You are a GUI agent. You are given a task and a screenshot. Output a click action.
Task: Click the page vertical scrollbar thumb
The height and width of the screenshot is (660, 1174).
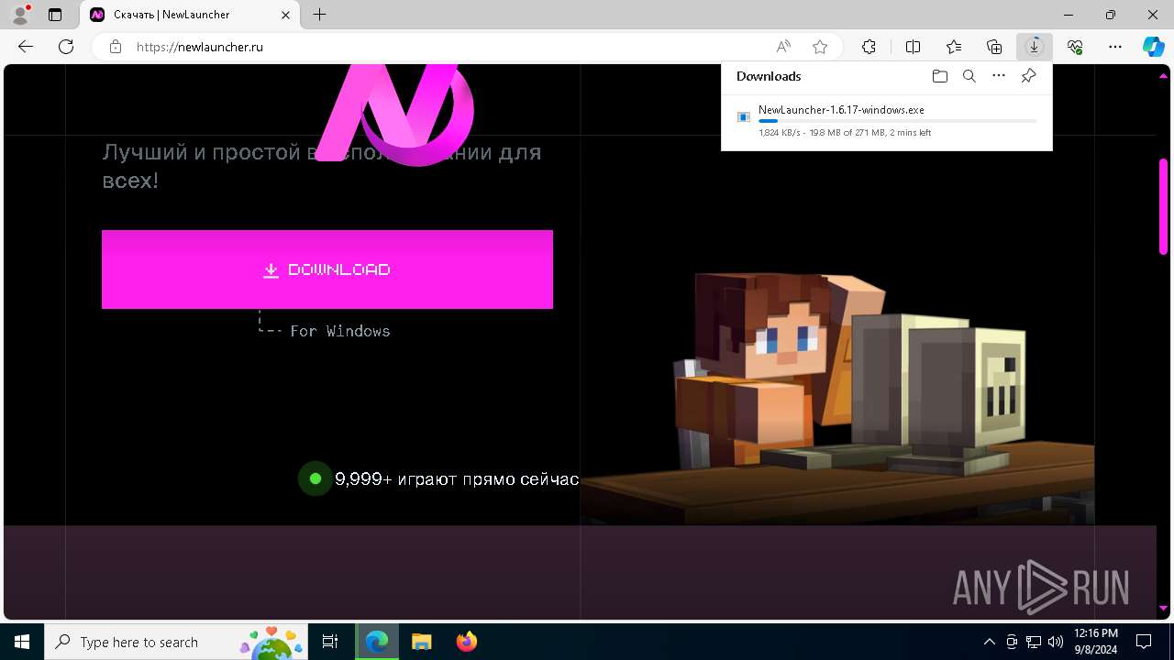1163,206
